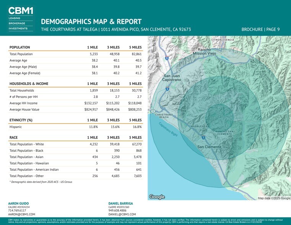Image resolution: width=291 pixels, height=225 pixels.
Task: Click the Demographics Map & Report title
Action: (x=91, y=21)
